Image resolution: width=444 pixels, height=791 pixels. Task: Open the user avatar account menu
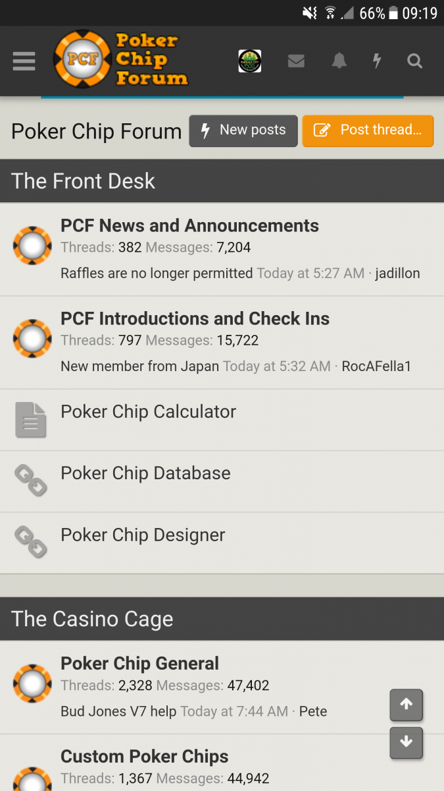click(249, 61)
